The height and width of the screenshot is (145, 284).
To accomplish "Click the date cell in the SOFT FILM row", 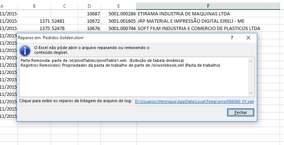I will 9,29.
